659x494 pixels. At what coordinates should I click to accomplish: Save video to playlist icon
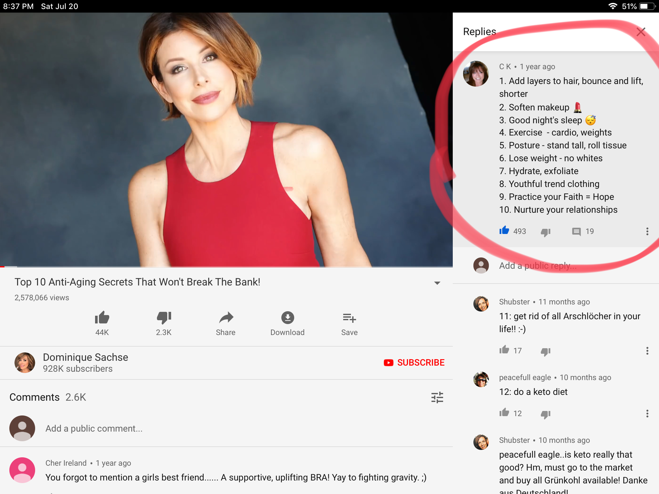coord(349,318)
